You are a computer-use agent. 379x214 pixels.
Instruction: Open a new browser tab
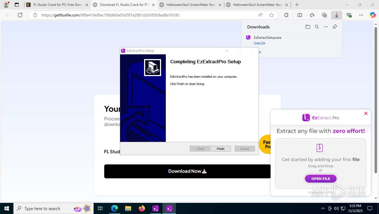click(x=297, y=5)
